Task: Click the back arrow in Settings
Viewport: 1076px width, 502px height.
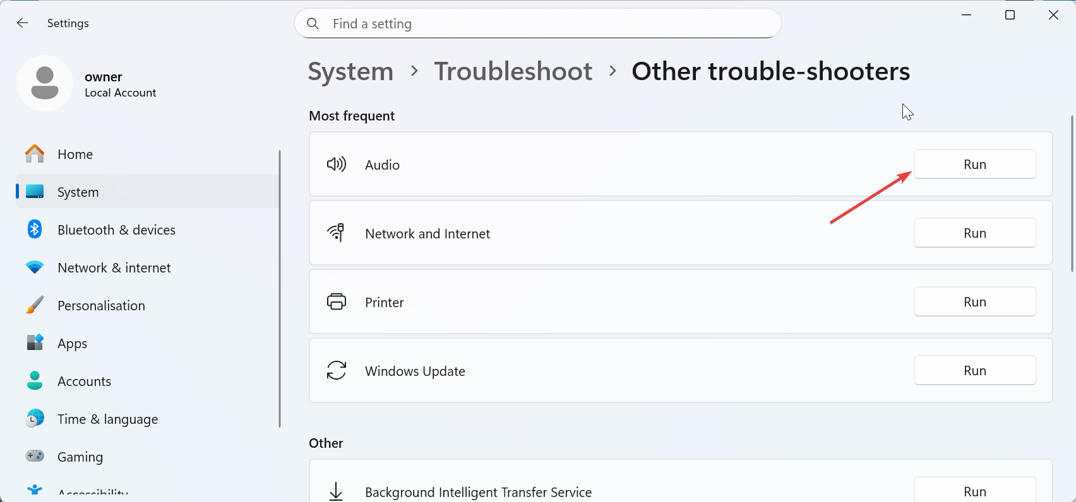Action: click(x=23, y=23)
